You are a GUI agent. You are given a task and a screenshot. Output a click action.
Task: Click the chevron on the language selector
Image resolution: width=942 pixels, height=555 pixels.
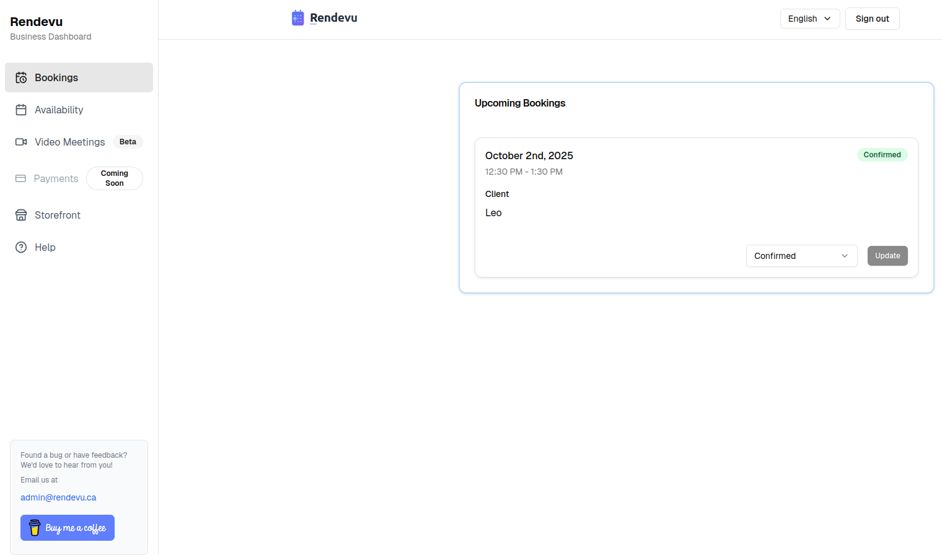click(x=828, y=19)
